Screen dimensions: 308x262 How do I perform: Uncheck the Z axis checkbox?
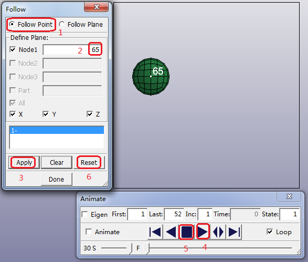(90, 114)
